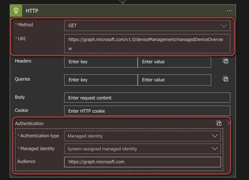The image size is (249, 180).
Task: Click the Audience label
Action: [x=26, y=162]
